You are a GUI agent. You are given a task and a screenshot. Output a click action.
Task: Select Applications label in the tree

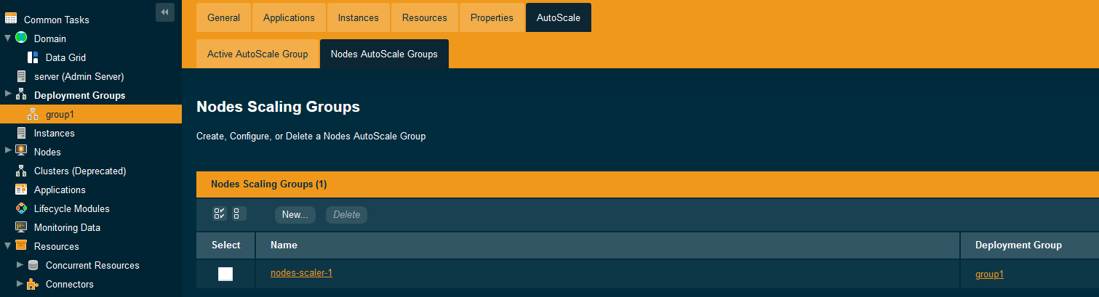click(x=60, y=190)
